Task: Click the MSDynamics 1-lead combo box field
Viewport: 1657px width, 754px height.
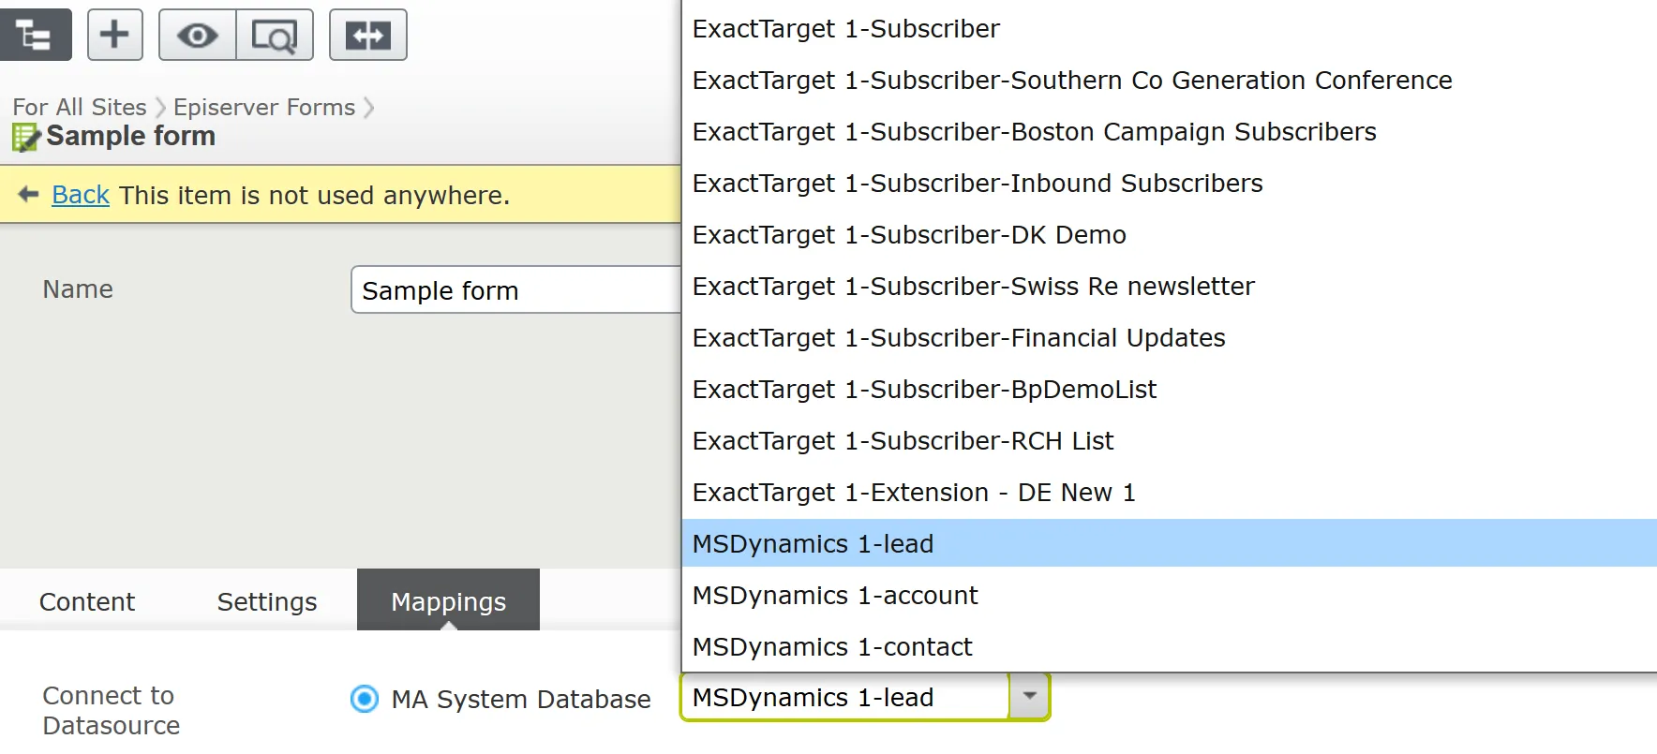Action: (846, 697)
